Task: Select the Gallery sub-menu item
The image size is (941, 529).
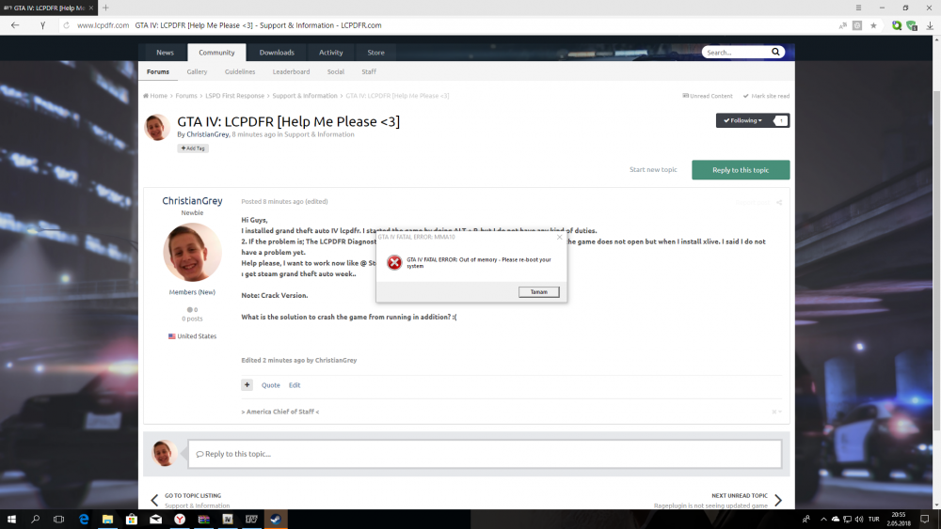Action: [x=197, y=72]
